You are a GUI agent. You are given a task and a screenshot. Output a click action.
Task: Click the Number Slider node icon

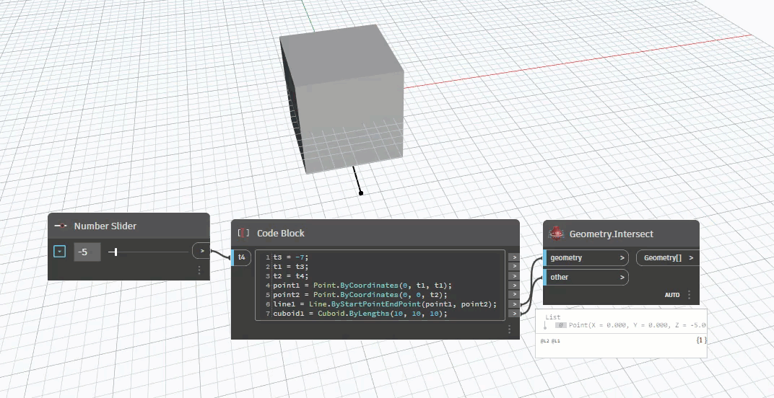tap(61, 226)
